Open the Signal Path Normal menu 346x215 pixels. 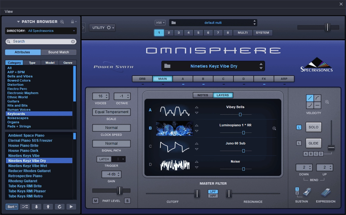pyautogui.click(x=111, y=144)
